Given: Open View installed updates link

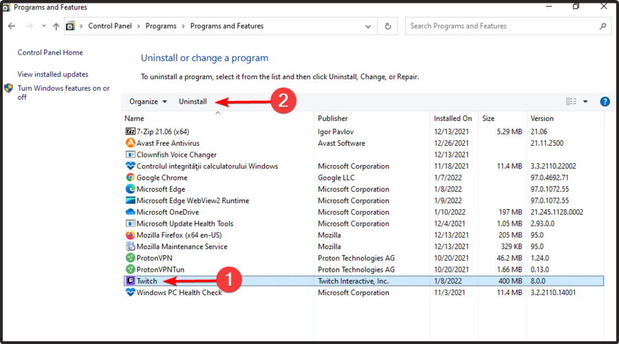Looking at the screenshot, I should click(53, 74).
